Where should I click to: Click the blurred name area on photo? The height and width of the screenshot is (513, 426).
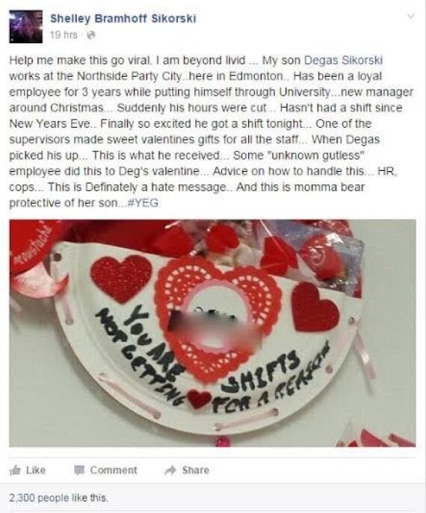[x=214, y=327]
